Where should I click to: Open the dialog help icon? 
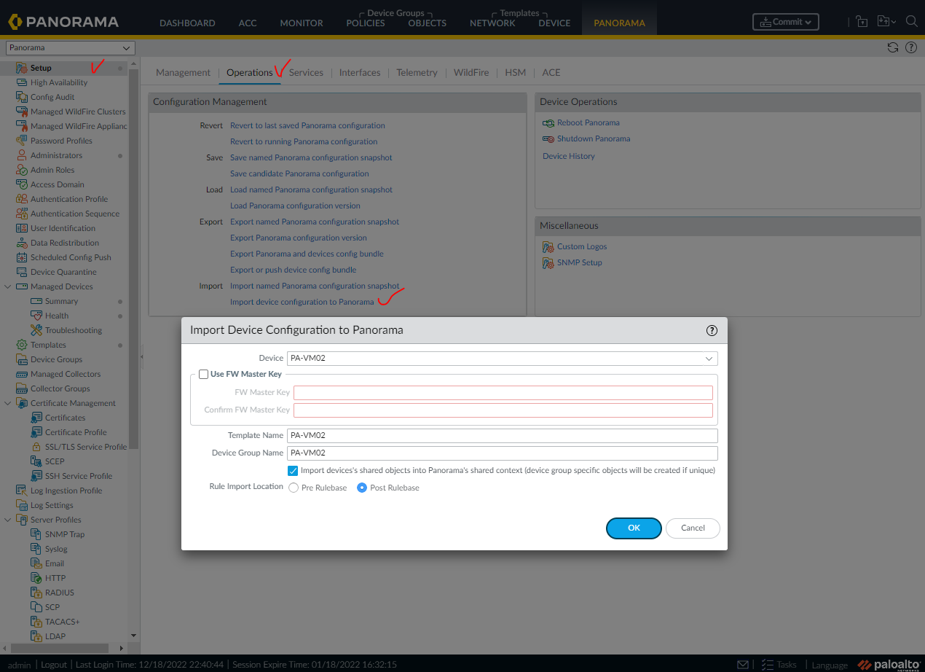(712, 330)
